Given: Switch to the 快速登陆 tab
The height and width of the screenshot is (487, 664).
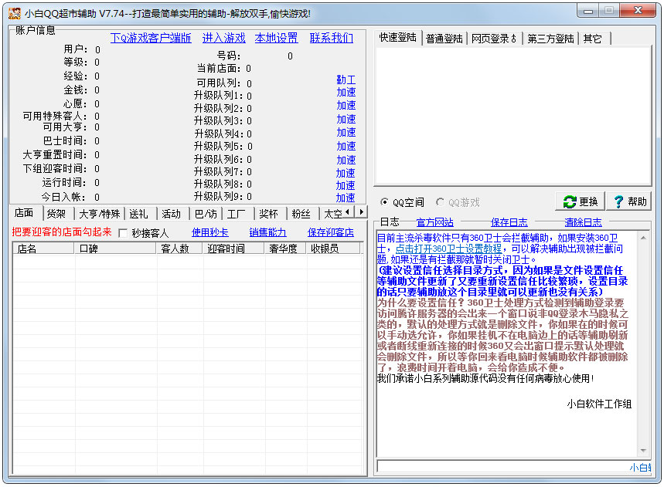Looking at the screenshot, I should pos(398,37).
